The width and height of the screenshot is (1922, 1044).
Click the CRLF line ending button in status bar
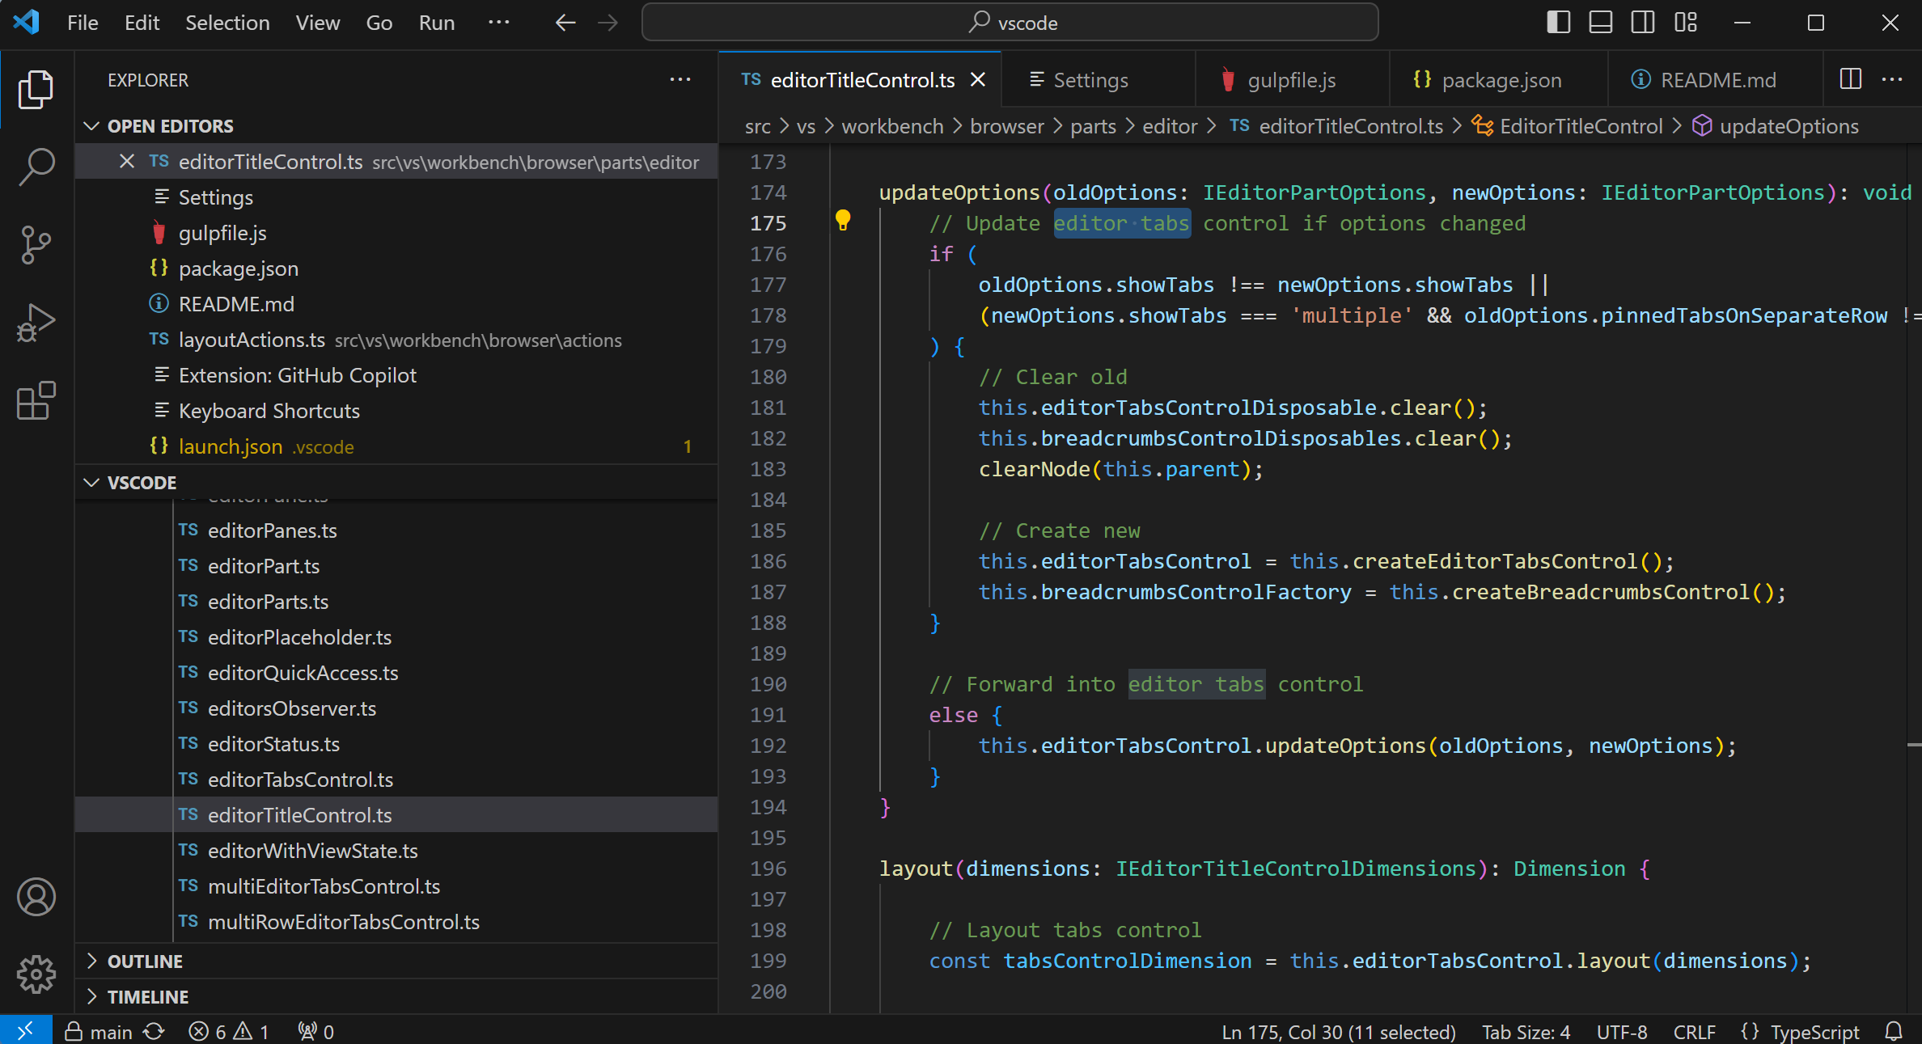click(x=1695, y=1030)
